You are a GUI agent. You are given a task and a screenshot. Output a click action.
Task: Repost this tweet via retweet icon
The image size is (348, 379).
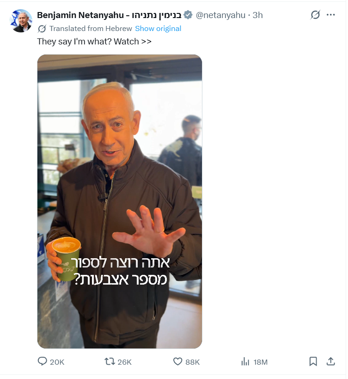click(x=110, y=361)
